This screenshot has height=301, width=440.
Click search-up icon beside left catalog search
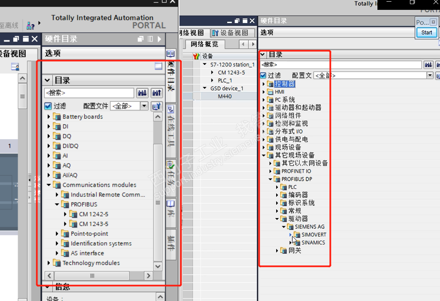[156, 93]
